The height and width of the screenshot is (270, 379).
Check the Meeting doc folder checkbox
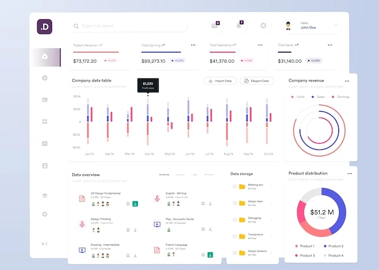point(234,187)
